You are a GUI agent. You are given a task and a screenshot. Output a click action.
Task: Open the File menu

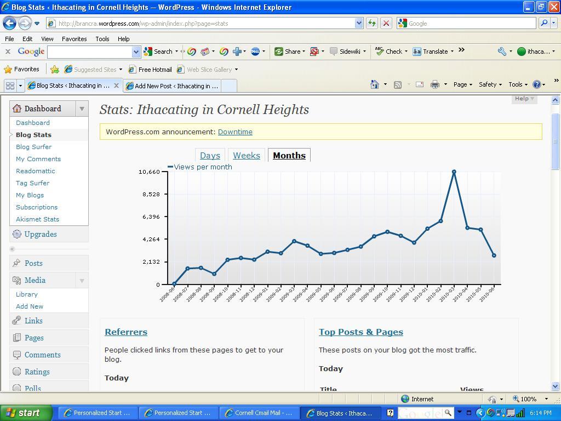9,39
